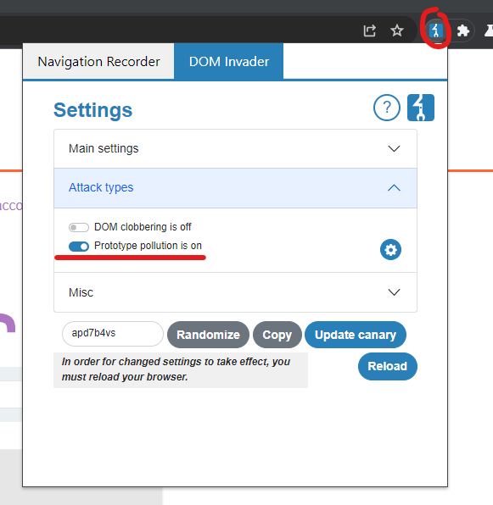Turn off the Prototype pollution toggle
The height and width of the screenshot is (505, 493).
coord(79,247)
